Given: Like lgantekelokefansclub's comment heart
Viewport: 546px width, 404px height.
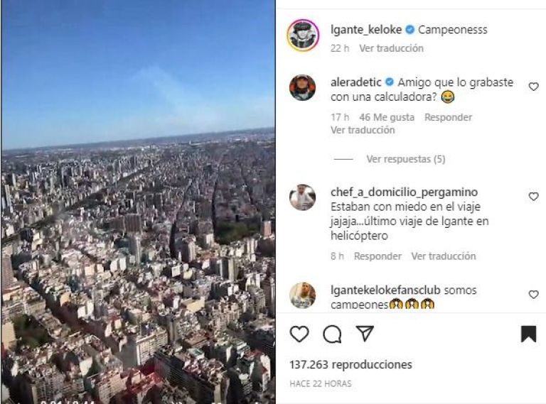Looking at the screenshot, I should pos(533,295).
